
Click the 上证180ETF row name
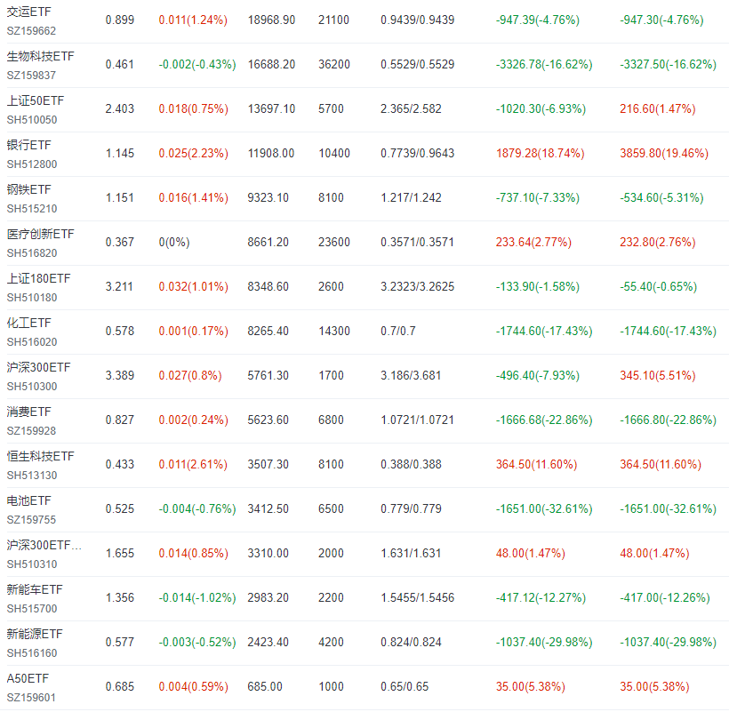pos(38,278)
